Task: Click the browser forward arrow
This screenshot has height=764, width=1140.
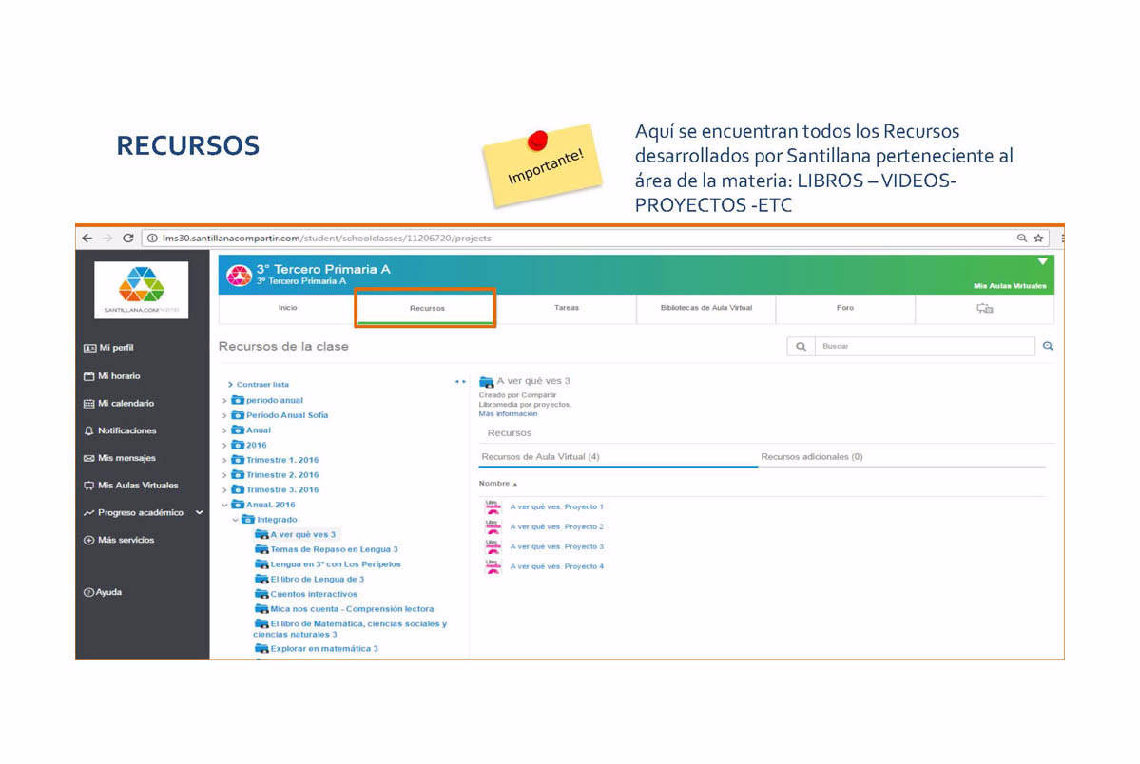Action: point(107,238)
